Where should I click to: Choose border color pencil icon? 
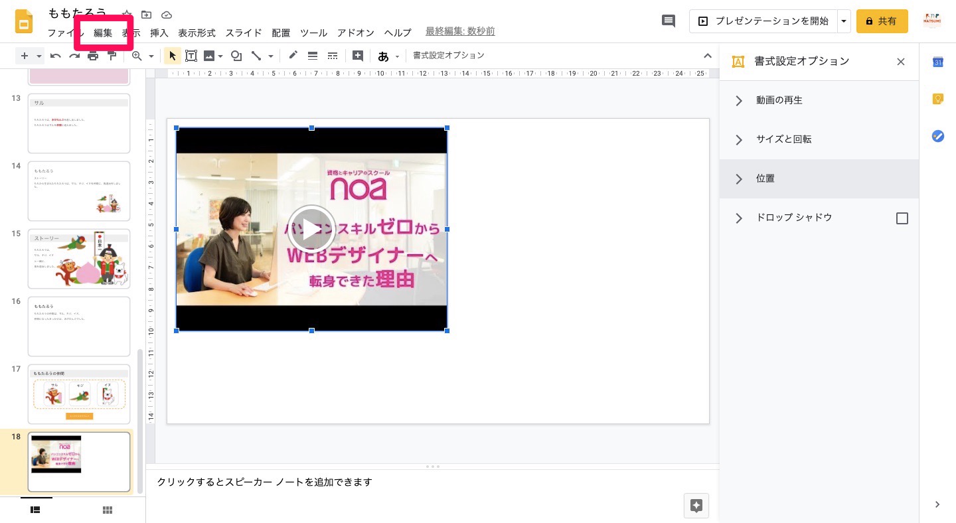tap(293, 56)
